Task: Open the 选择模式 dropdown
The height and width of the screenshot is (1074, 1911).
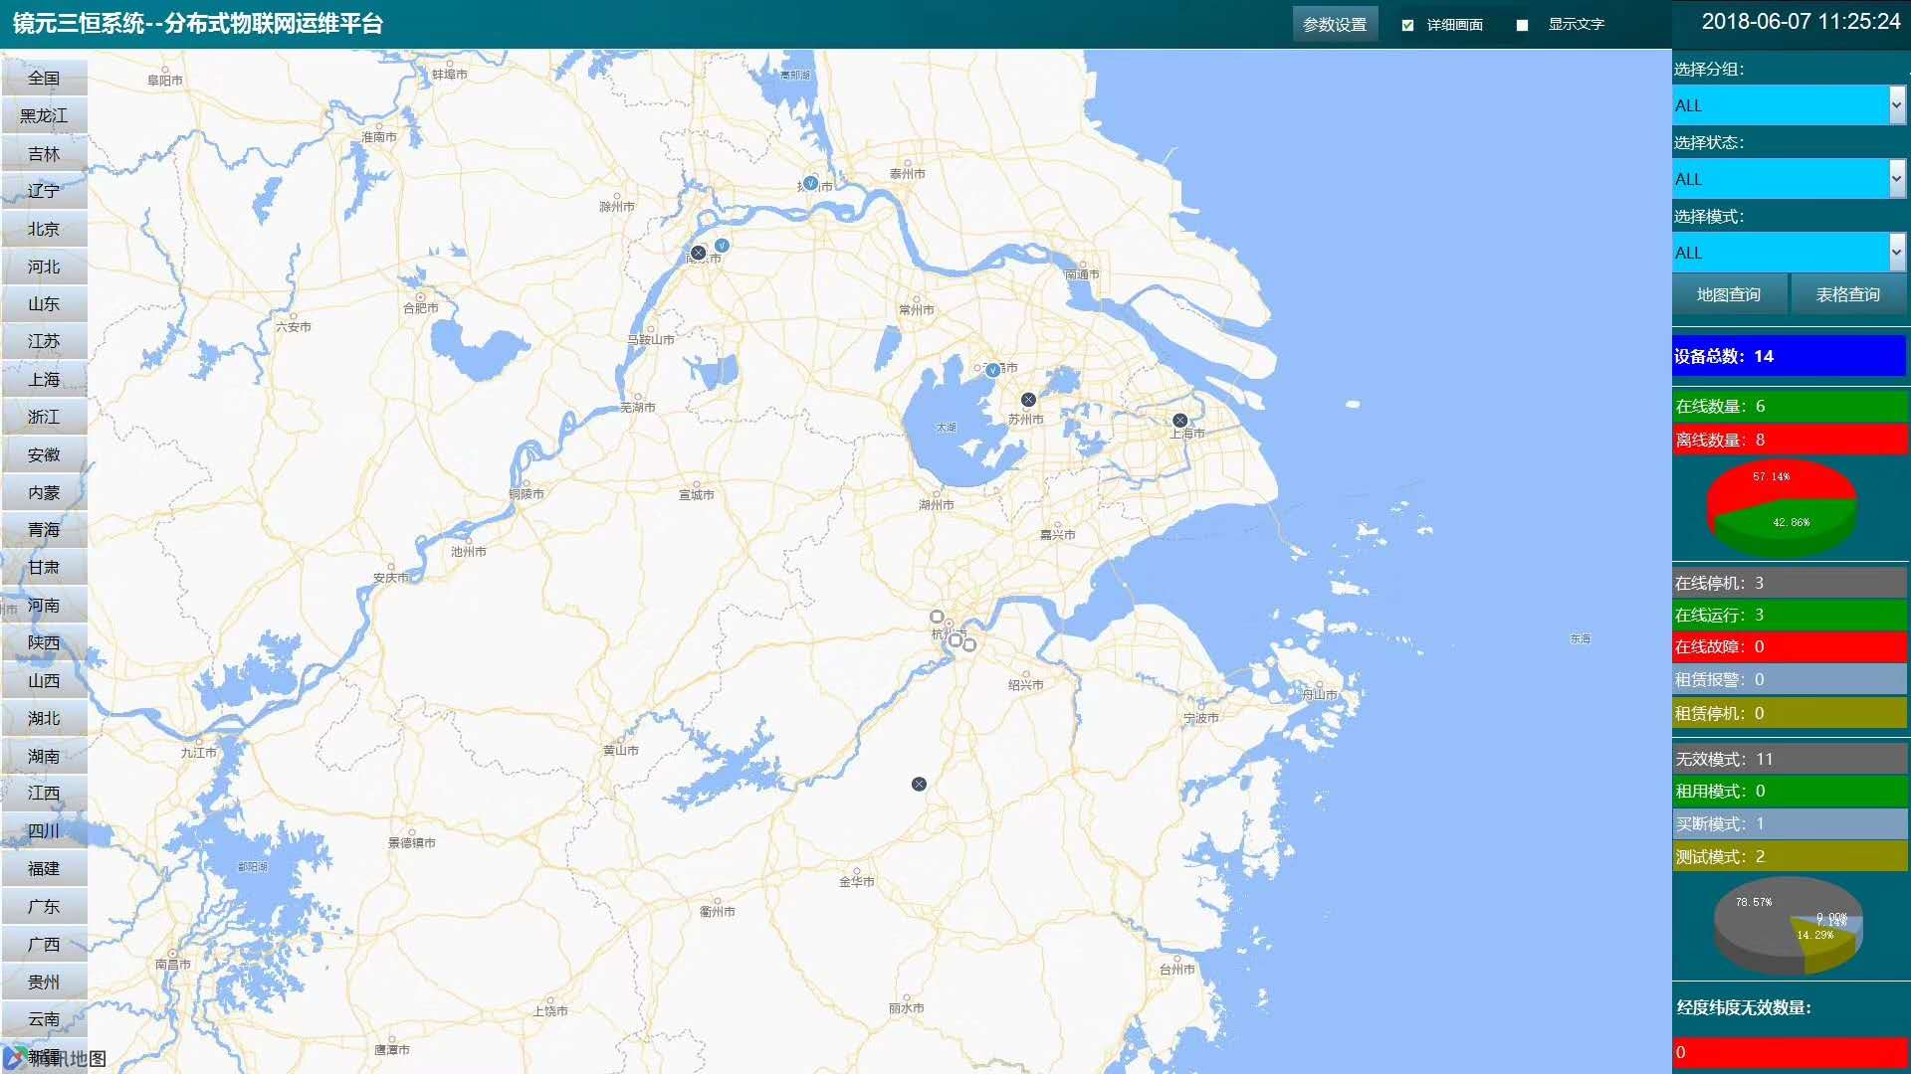Action: (x=1789, y=253)
